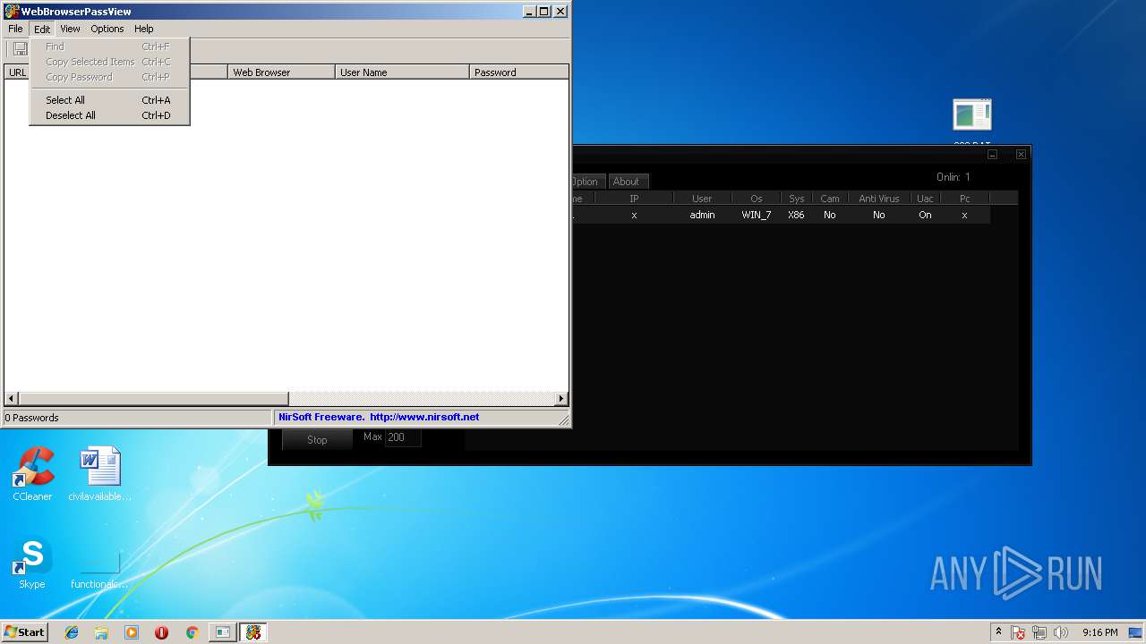Open Windows Media Player from taskbar
1146x644 pixels.
(132, 632)
